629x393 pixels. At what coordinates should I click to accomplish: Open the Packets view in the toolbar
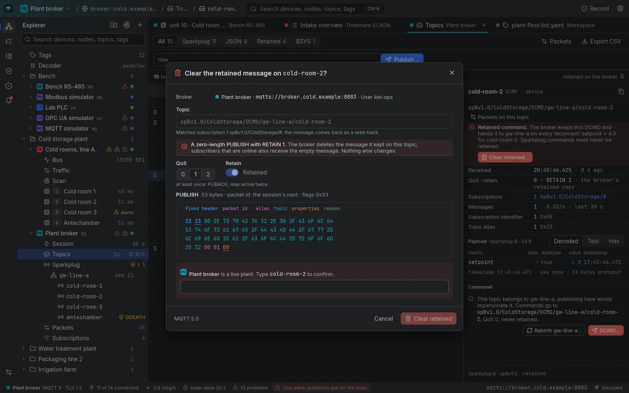[556, 41]
